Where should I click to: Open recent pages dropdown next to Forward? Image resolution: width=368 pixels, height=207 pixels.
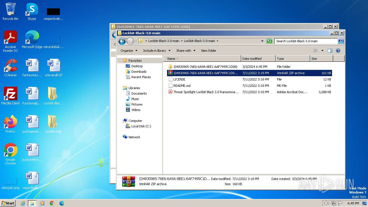136,41
